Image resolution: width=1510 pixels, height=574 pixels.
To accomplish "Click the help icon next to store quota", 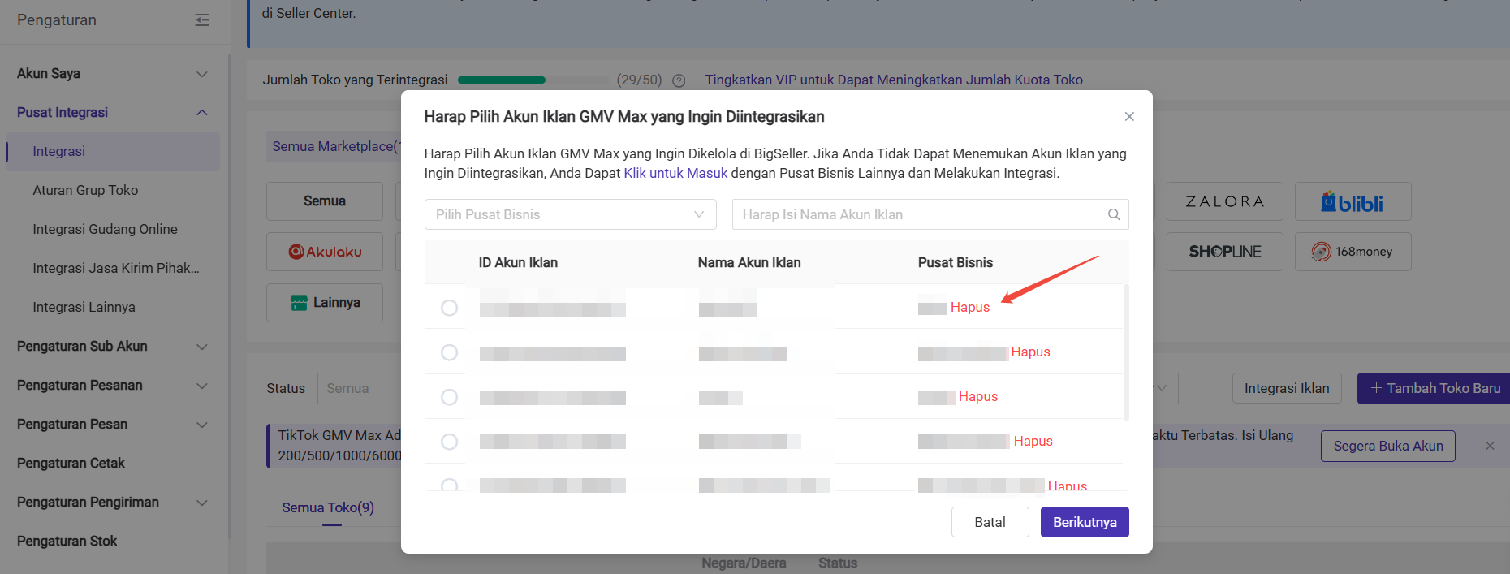I will coord(679,80).
